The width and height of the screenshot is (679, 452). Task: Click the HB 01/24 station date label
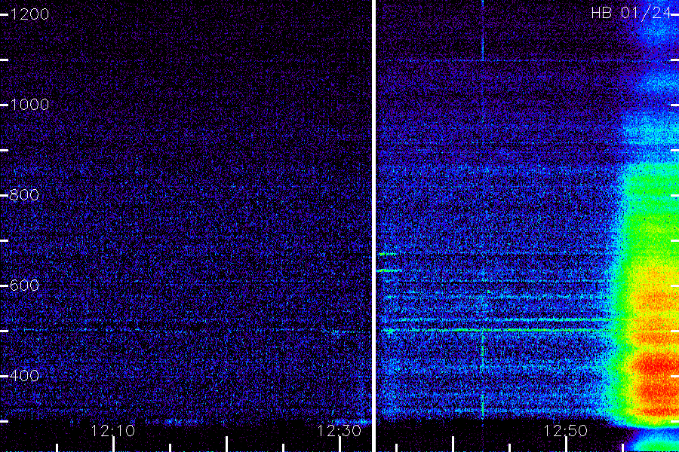point(631,13)
